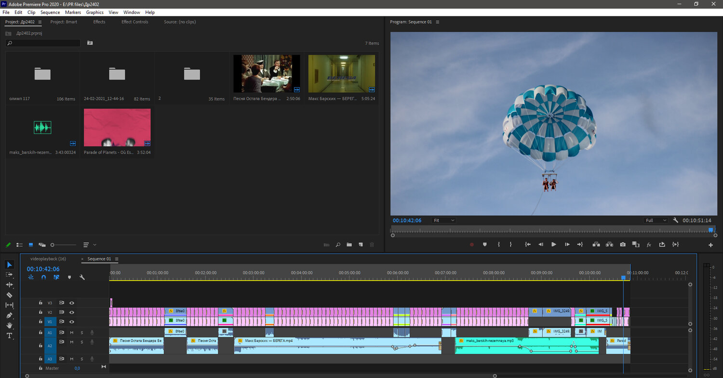The width and height of the screenshot is (723, 378).
Task: Open the Fit zoom level dropdown
Action: coord(443,220)
